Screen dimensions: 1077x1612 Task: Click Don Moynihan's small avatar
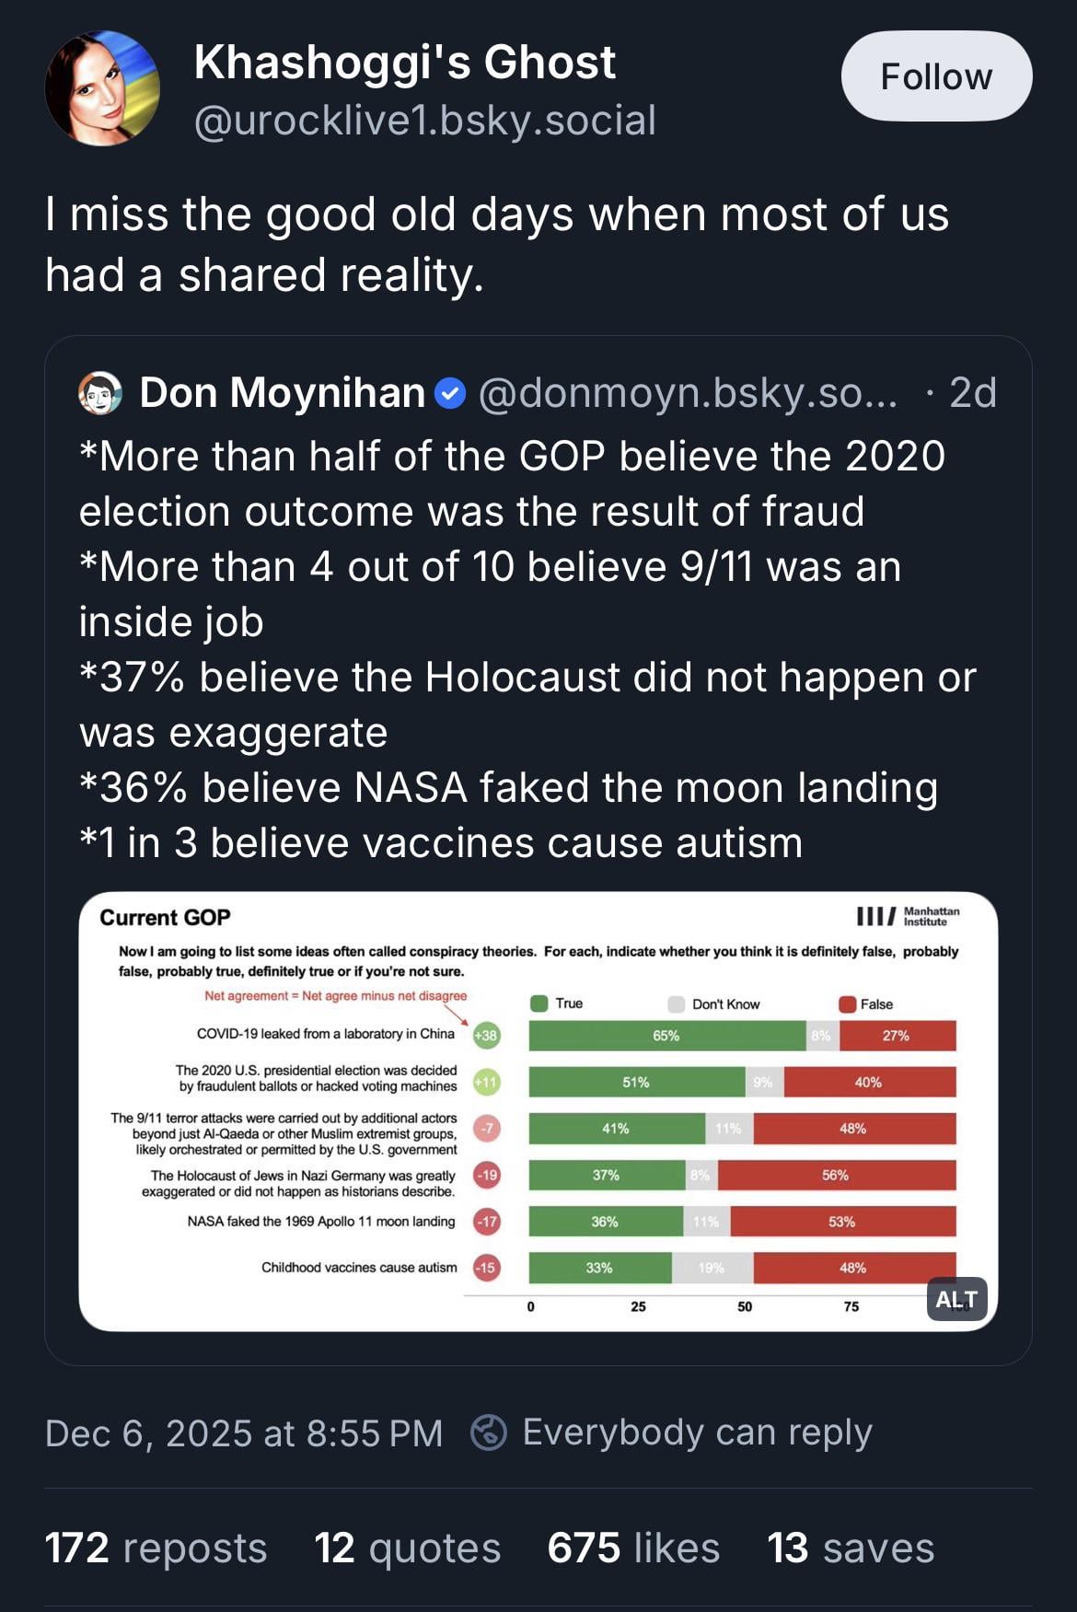click(x=100, y=393)
